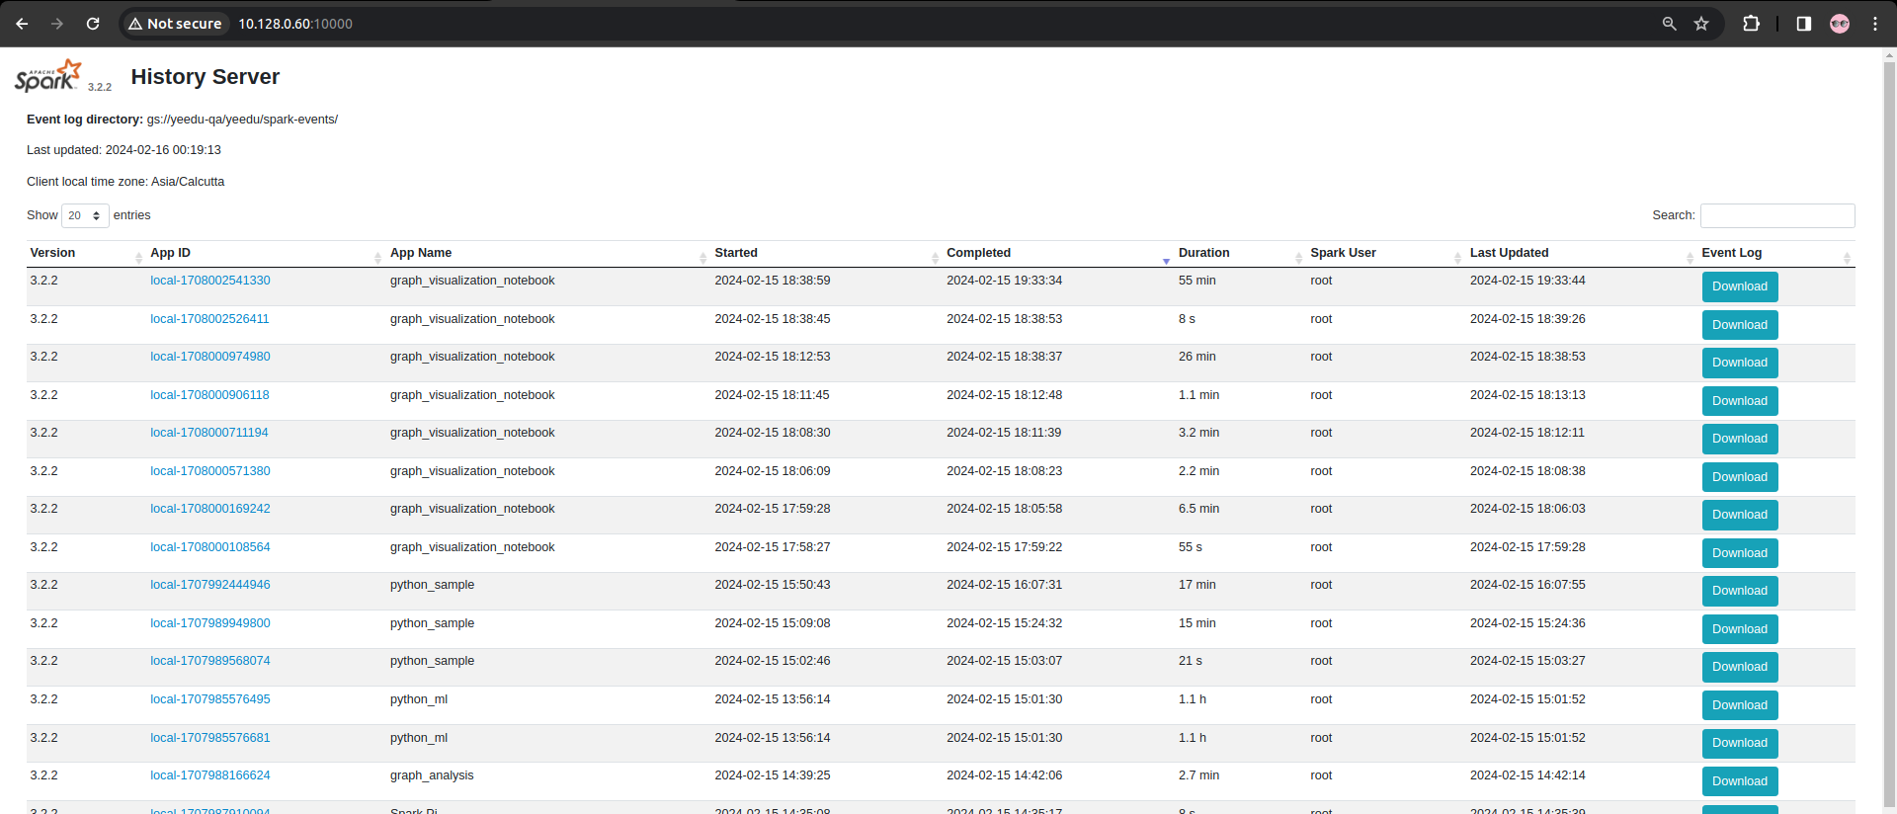This screenshot has height=814, width=1897.
Task: Select completed time 2024-02-15 14:42:06
Action: pyautogui.click(x=1005, y=775)
